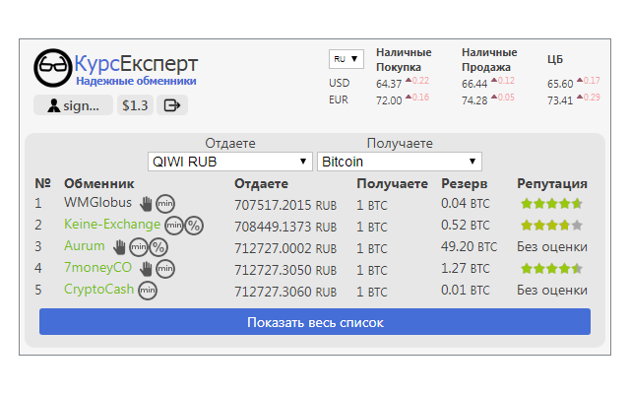630x394 pixels.
Task: Open the QIWI RUB give currency dropdown
Action: pyautogui.click(x=229, y=162)
